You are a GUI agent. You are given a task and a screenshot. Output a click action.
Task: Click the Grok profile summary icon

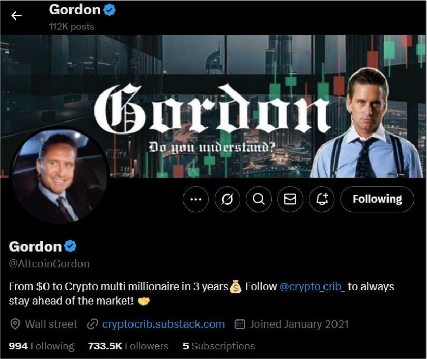click(227, 199)
